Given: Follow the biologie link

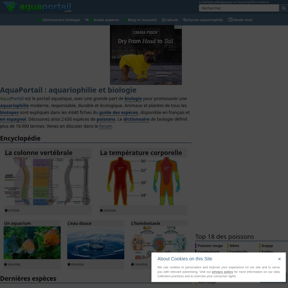Looking at the screenshot, I should (133, 98).
